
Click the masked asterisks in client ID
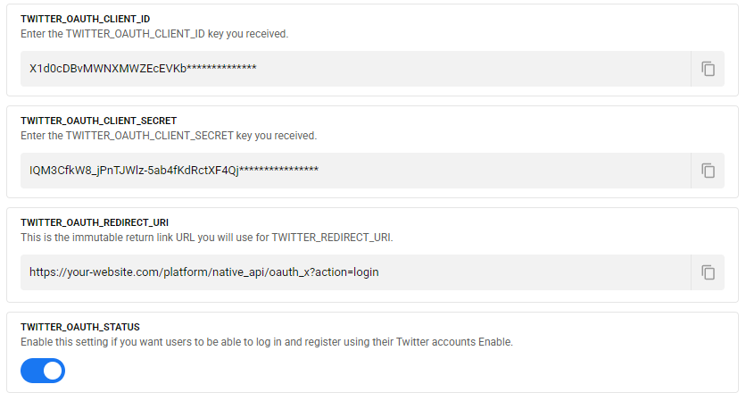point(221,69)
